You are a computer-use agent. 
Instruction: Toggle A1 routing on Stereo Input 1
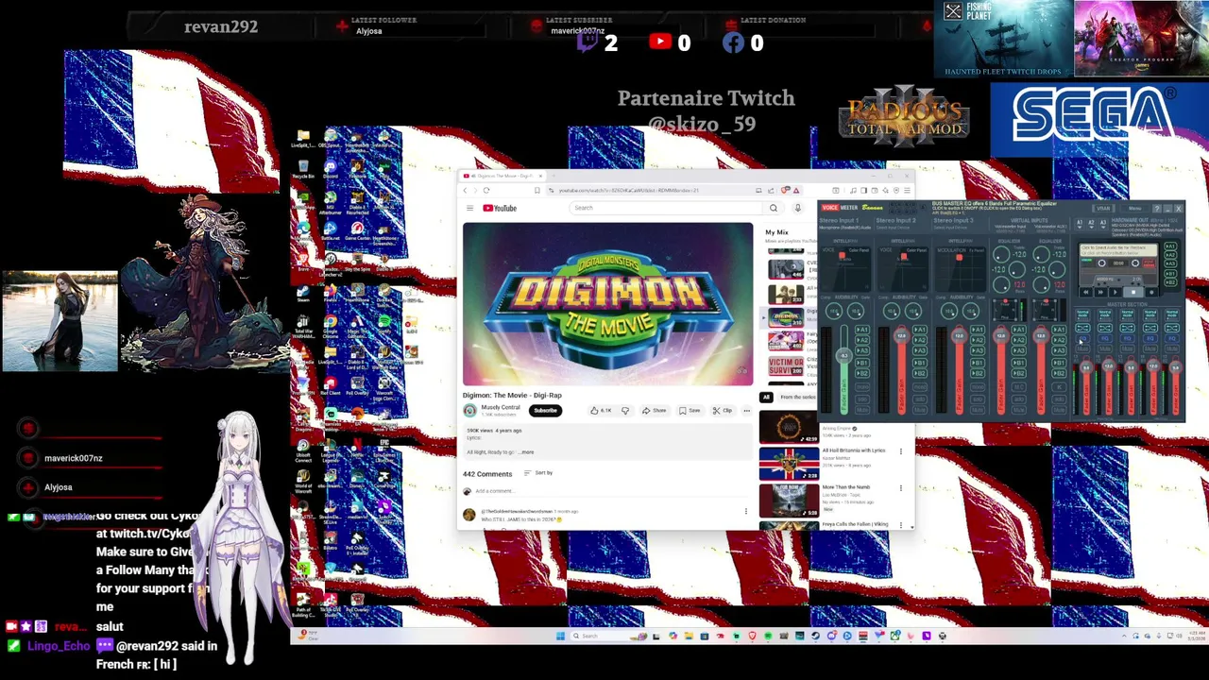862,330
